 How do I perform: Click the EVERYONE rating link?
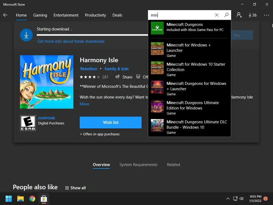point(47,118)
